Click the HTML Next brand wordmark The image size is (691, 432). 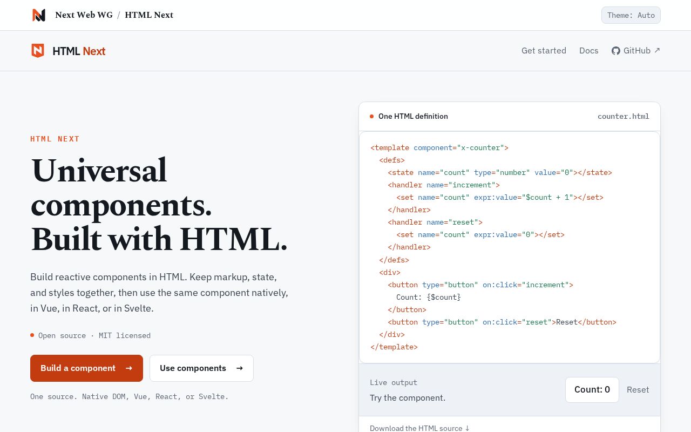pos(79,51)
